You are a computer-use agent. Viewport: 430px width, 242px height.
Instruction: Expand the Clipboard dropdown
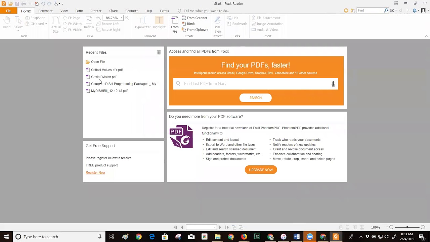[46, 24]
